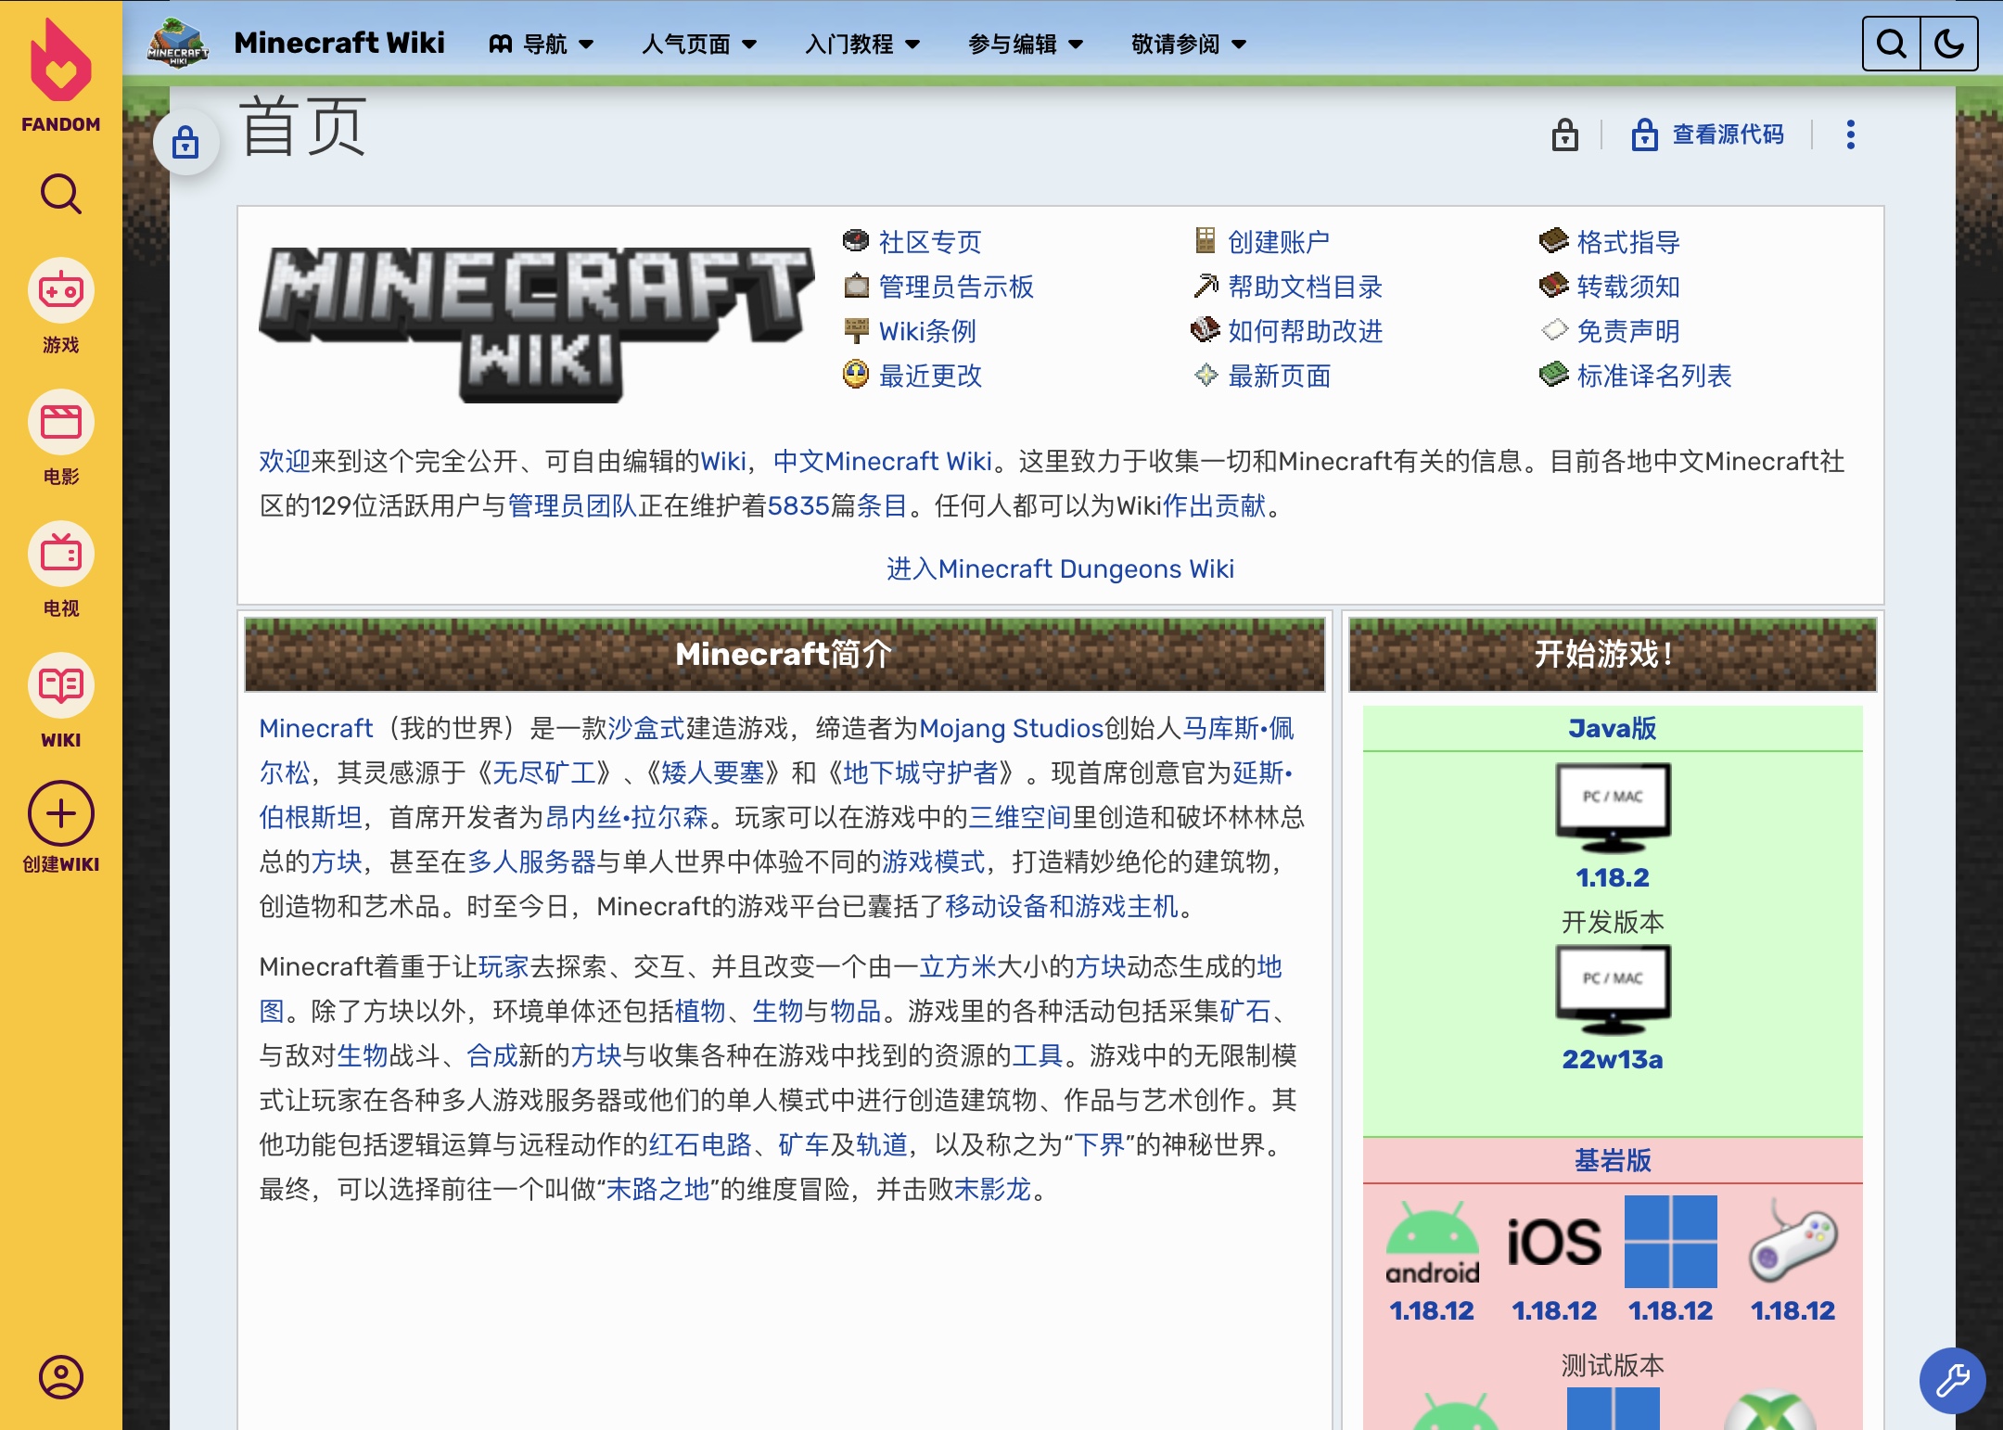
Task: Open the 电视 TV section icon
Action: [x=61, y=555]
